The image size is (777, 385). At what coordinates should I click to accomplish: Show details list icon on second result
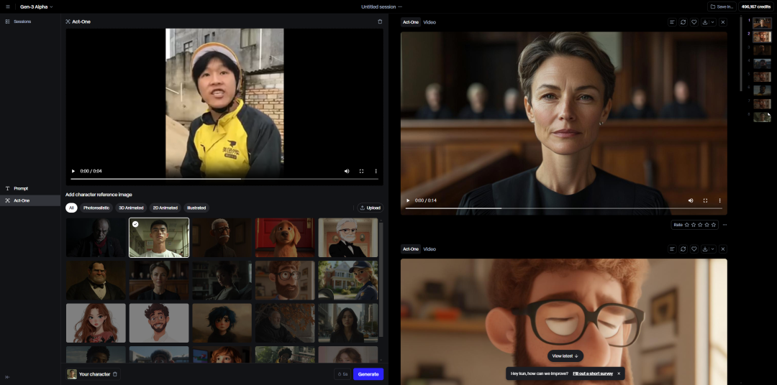[x=672, y=249]
